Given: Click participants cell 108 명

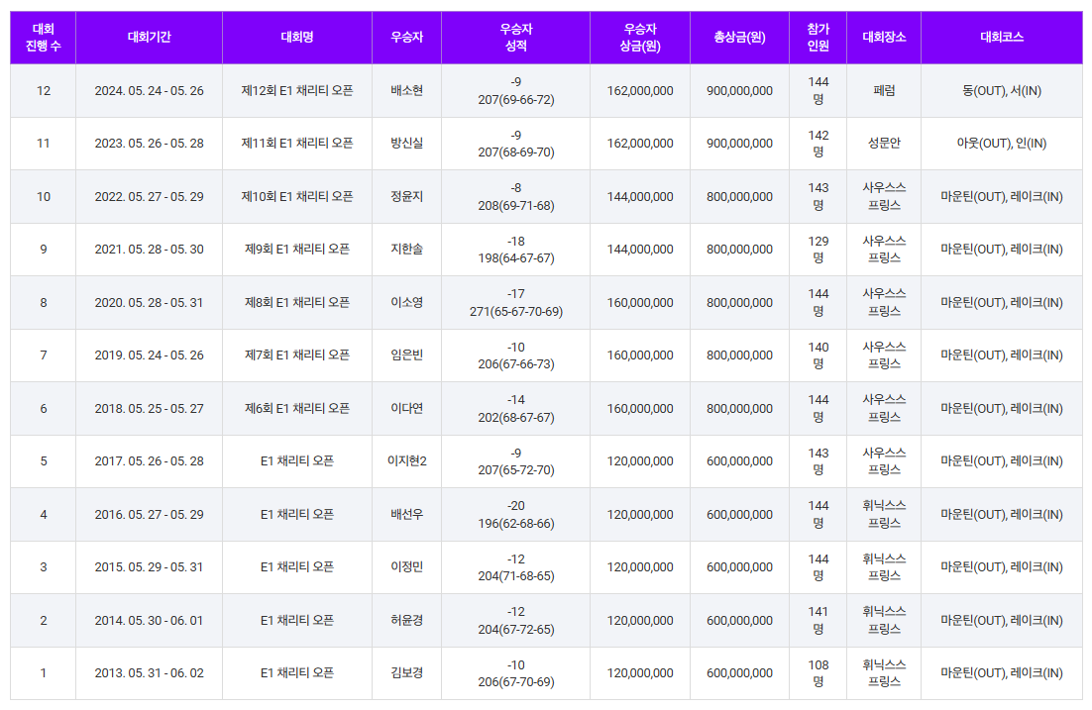Looking at the screenshot, I should click(x=819, y=673).
